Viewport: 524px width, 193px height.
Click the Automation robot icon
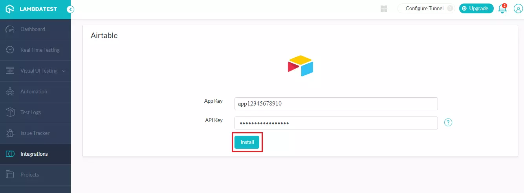pos(10,91)
